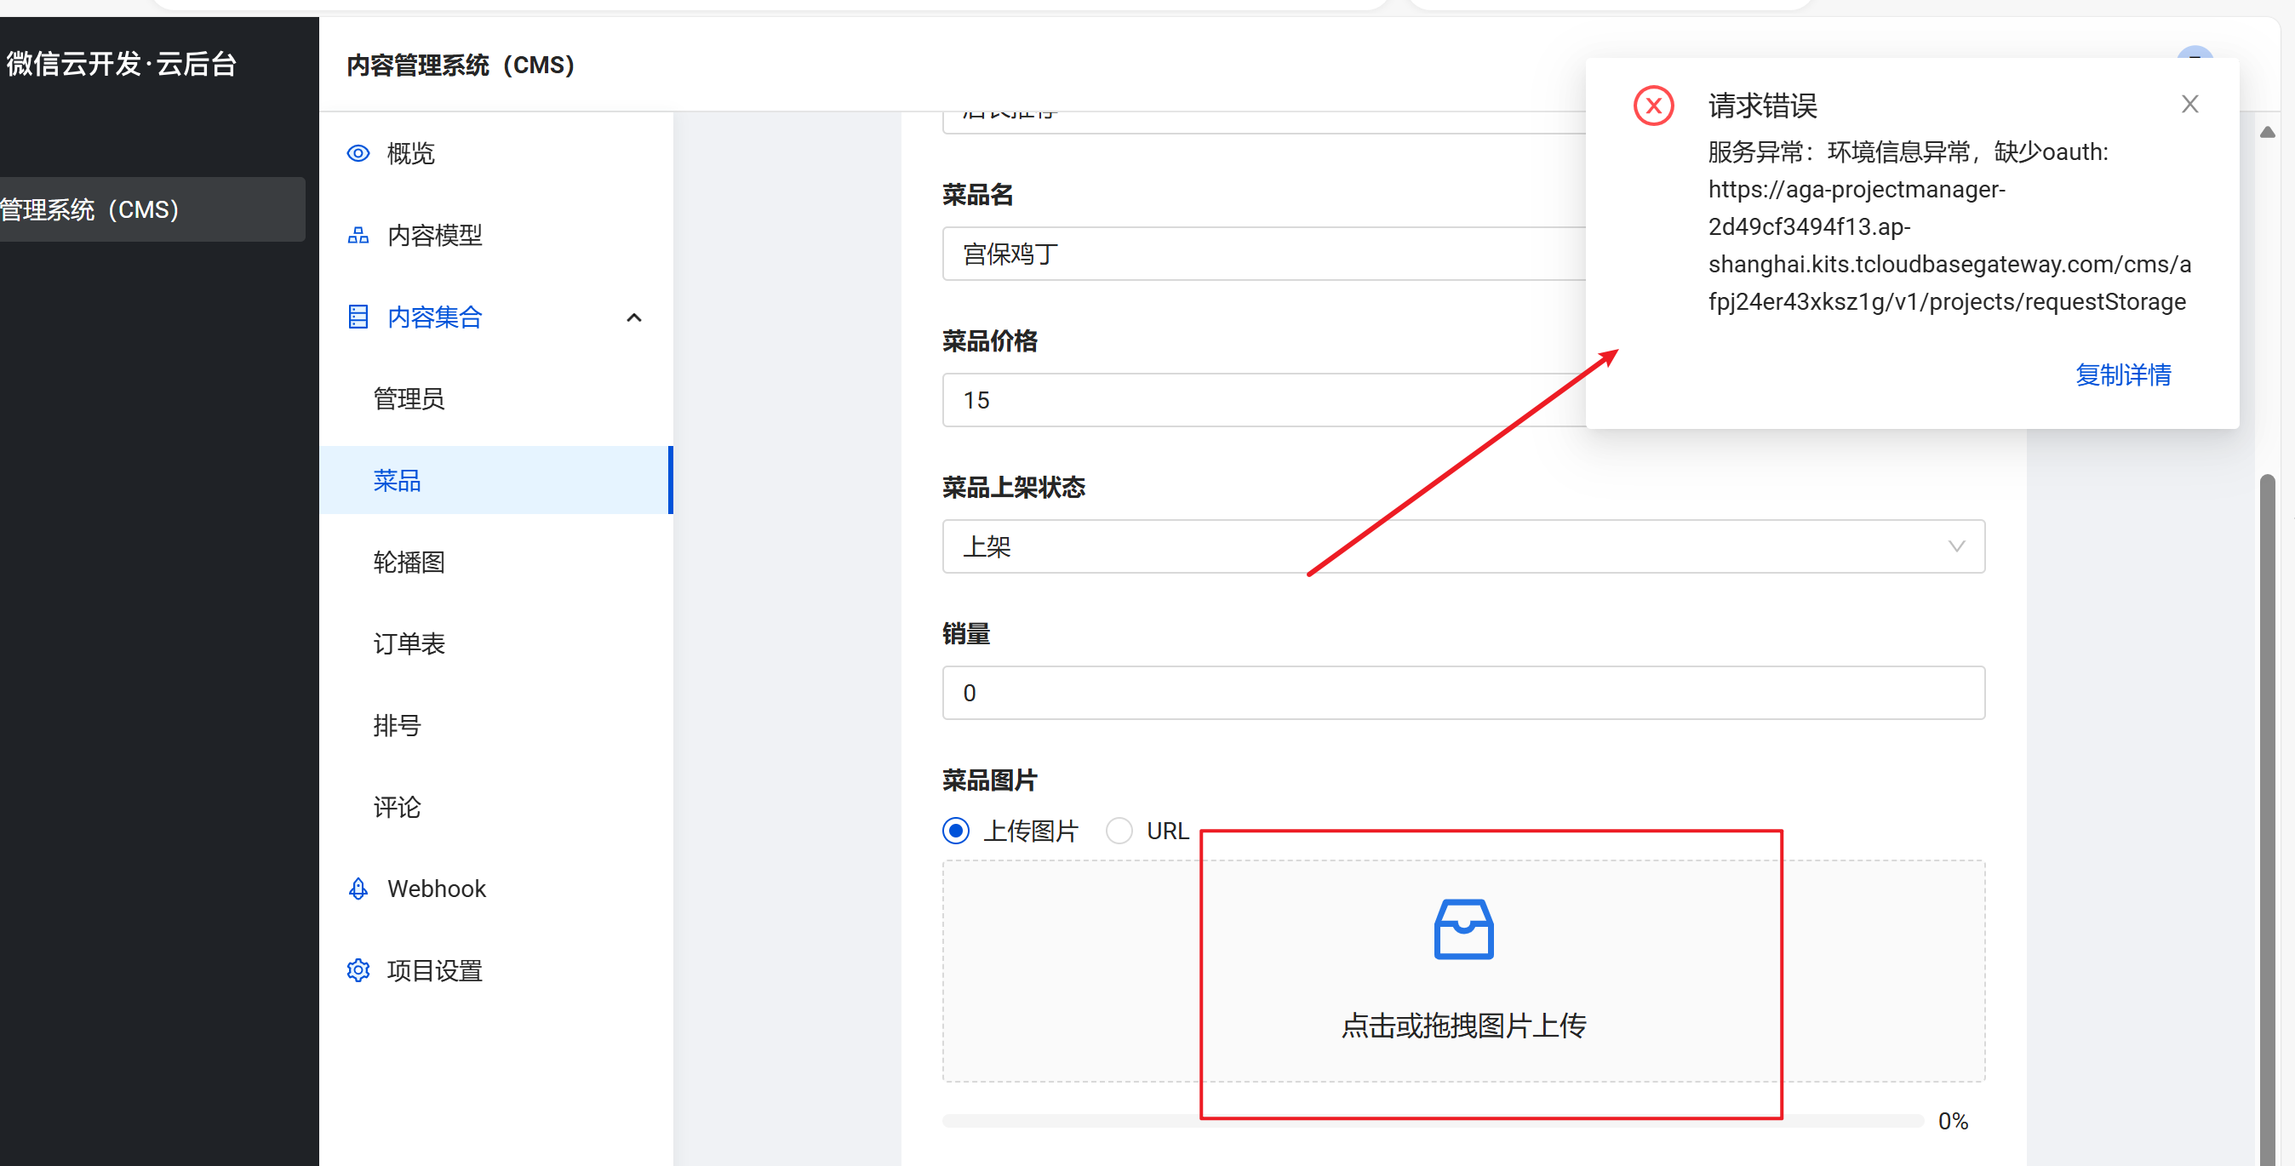Select the URL radio option
Viewport: 2295px width, 1166px height.
point(1119,830)
